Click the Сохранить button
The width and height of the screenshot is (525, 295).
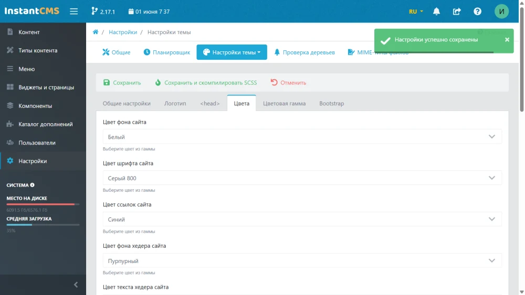click(122, 82)
